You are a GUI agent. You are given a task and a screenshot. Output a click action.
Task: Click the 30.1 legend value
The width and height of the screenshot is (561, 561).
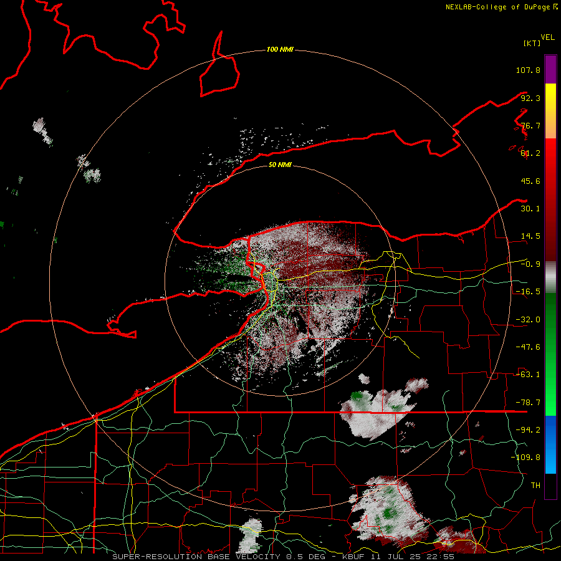coord(530,209)
